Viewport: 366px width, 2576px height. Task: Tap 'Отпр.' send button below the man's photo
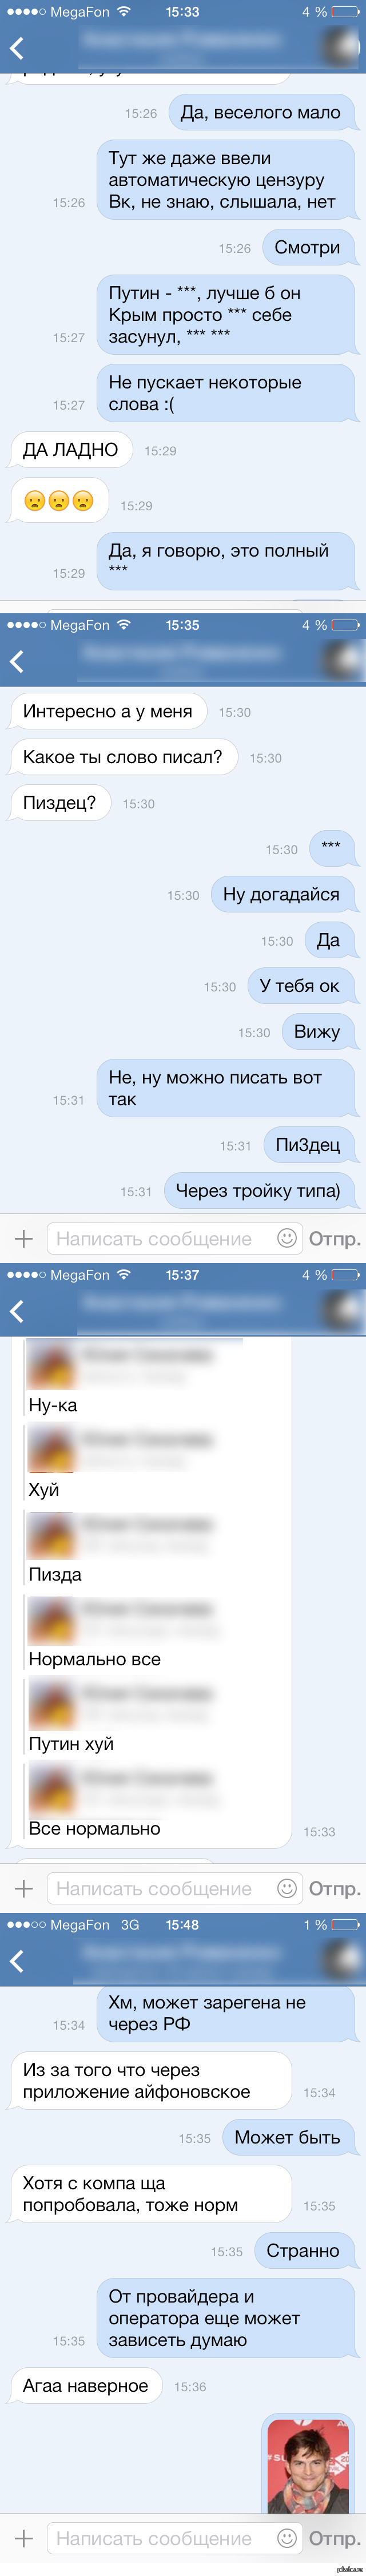(334, 2538)
